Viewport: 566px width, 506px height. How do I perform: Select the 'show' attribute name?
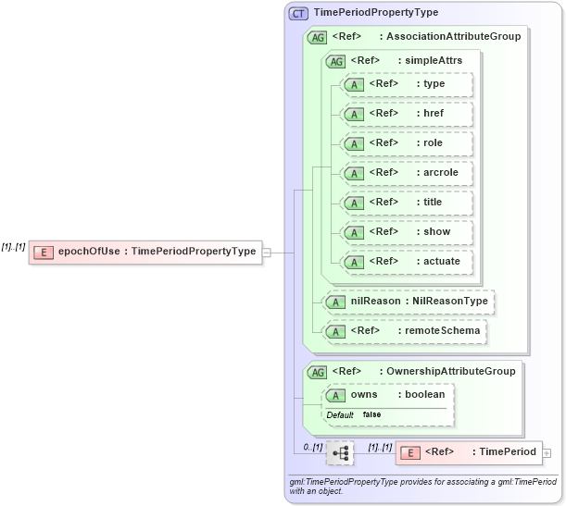(x=436, y=231)
